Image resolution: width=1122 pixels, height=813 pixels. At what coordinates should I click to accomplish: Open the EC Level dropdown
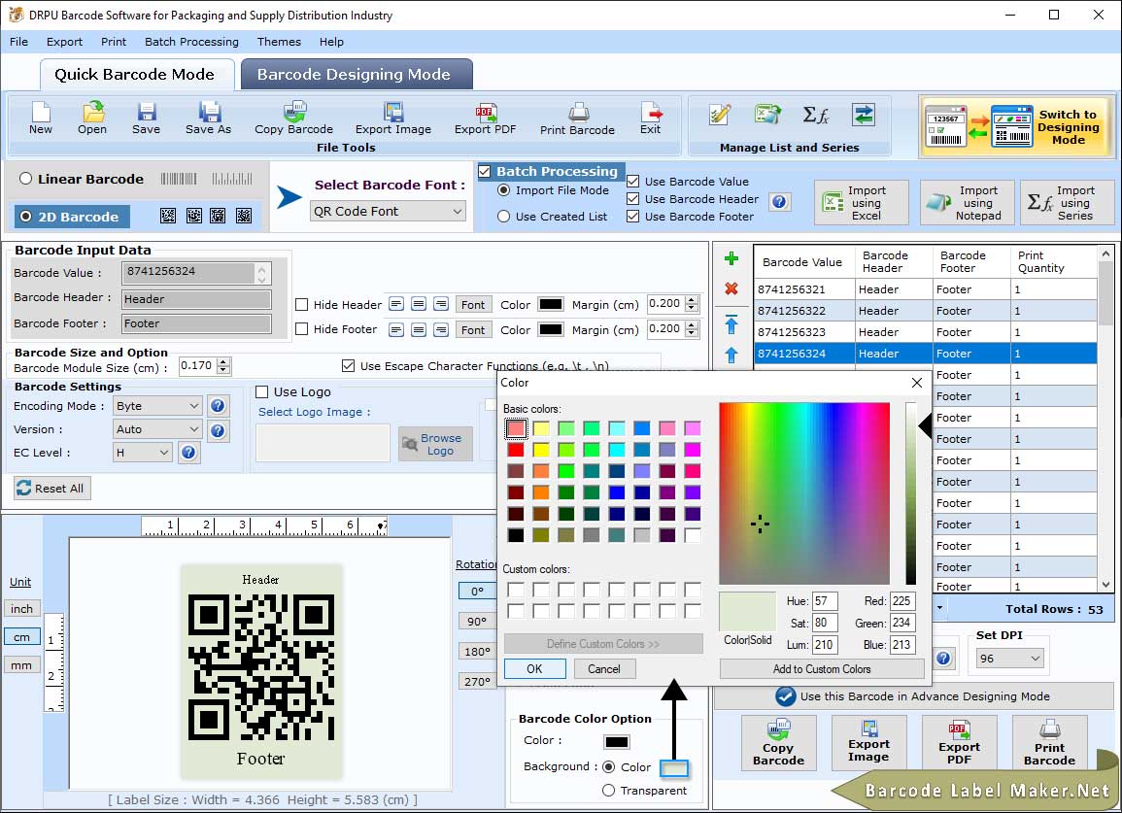pyautogui.click(x=143, y=453)
